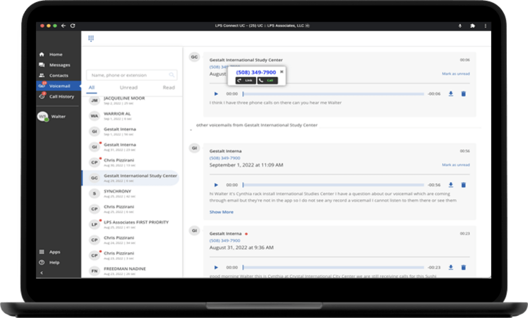Screen dimensions: 528x318
Task: Click the S avatar for SYNCHRONY
Action: click(x=94, y=194)
